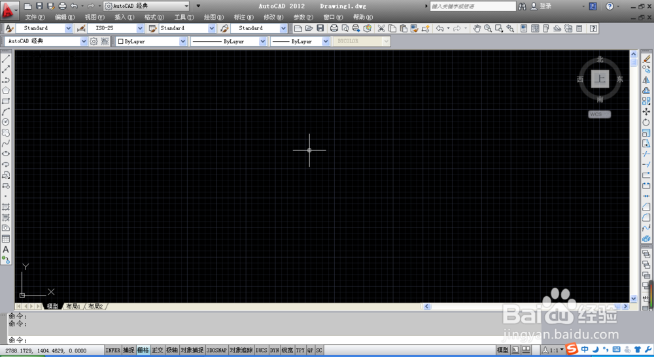654x357 pixels.
Task: Toggle 对象捕捉 object snap
Action: point(192,350)
